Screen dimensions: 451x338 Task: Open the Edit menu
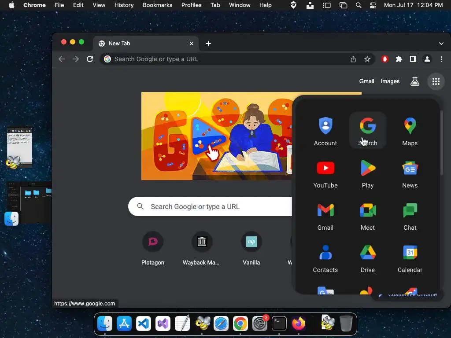tap(78, 5)
